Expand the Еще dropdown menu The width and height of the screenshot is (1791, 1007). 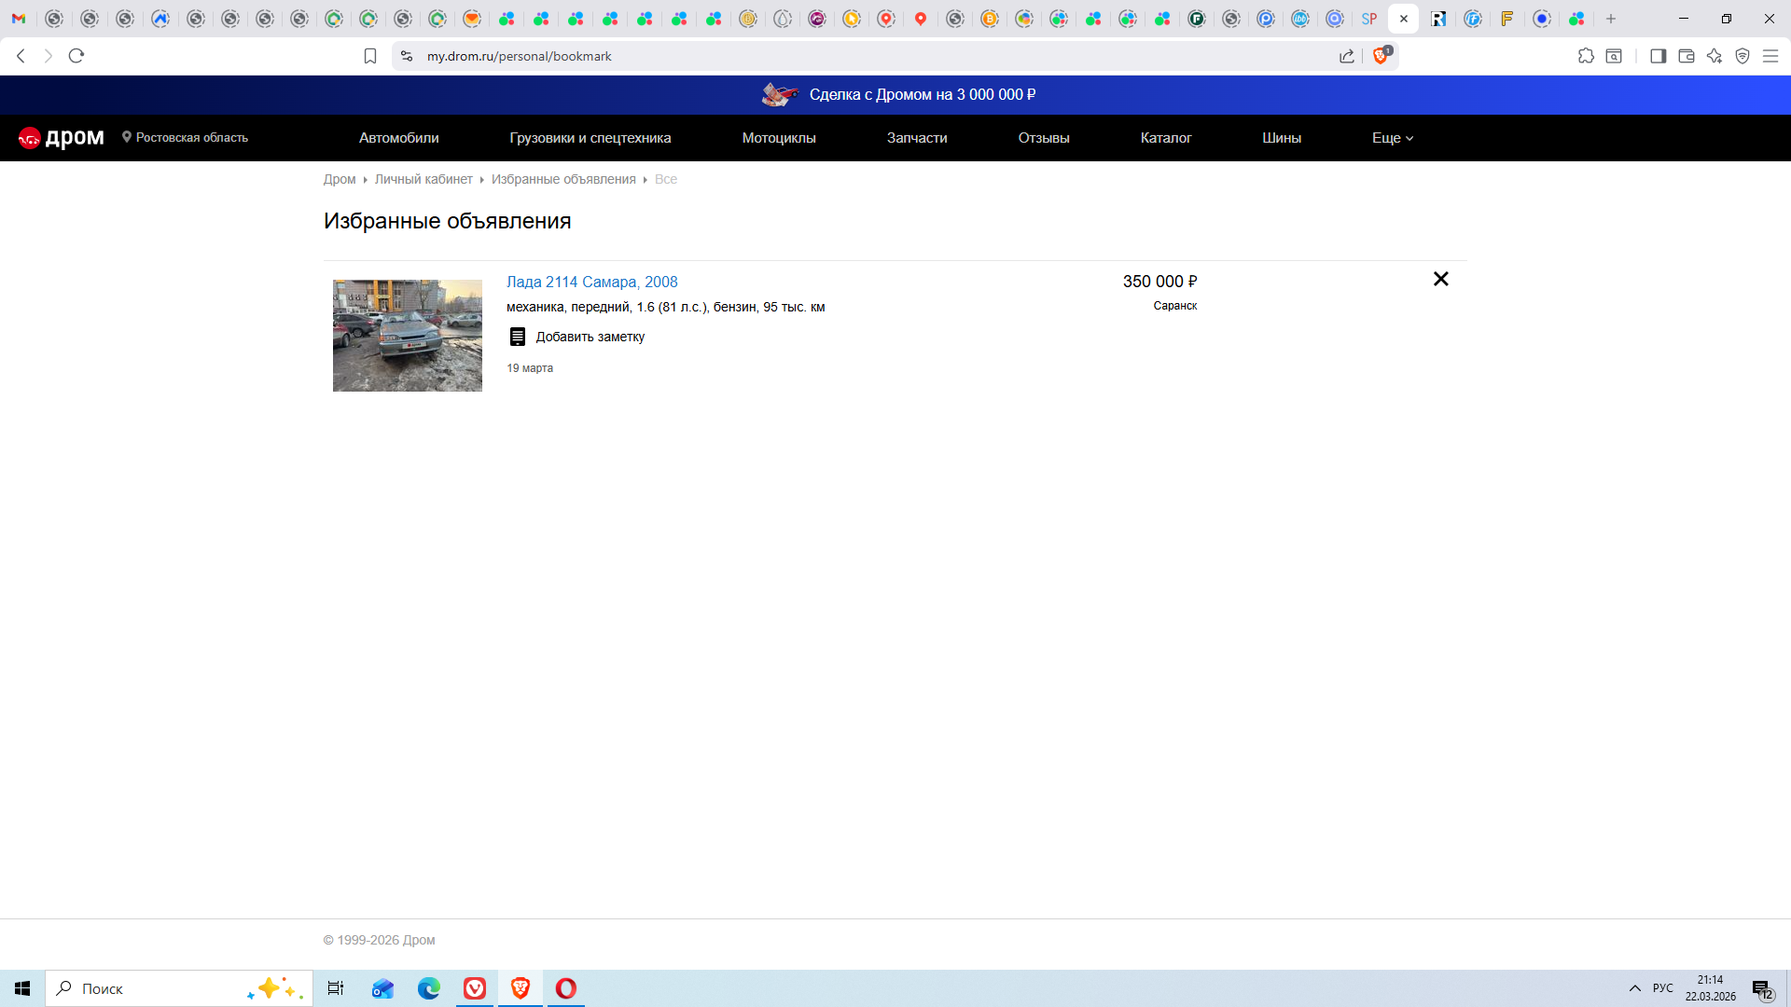pos(1392,138)
